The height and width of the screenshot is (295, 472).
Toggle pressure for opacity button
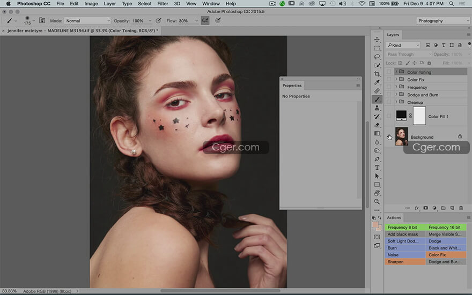point(158,20)
